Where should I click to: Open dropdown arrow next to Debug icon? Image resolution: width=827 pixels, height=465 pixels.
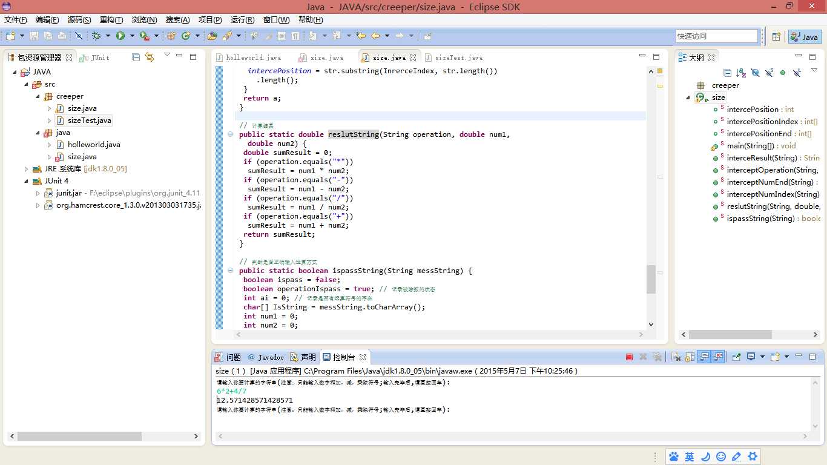point(108,36)
